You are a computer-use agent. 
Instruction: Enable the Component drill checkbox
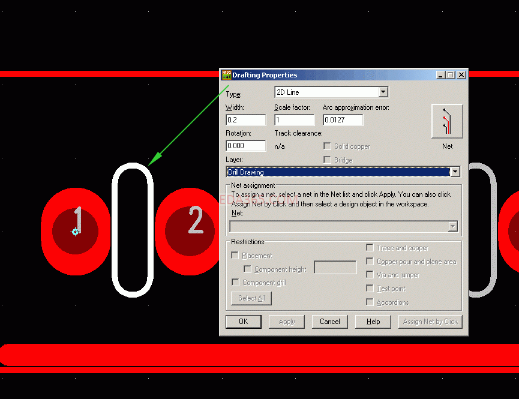(x=235, y=282)
